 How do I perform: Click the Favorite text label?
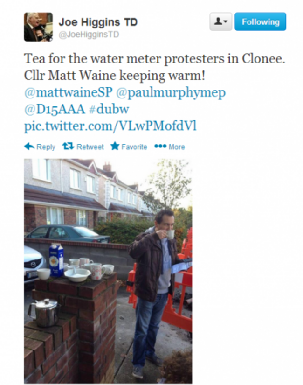click(134, 147)
